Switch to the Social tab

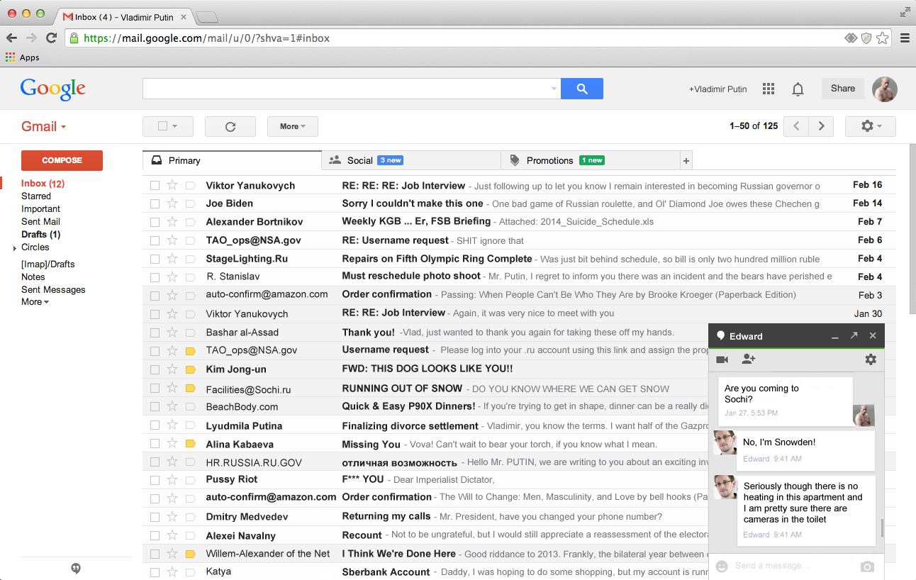coord(411,161)
